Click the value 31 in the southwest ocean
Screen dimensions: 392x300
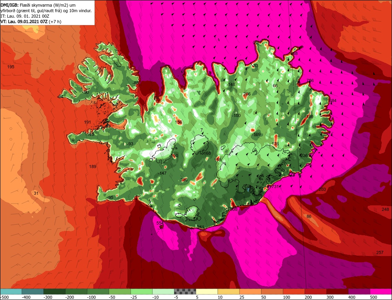coord(36,193)
